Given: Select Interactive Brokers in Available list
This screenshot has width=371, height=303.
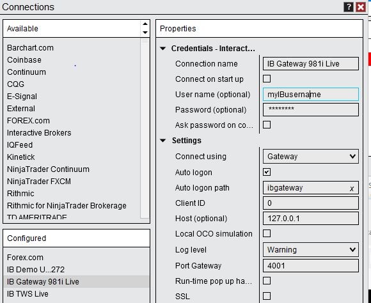Looking at the screenshot, I should [39, 133].
